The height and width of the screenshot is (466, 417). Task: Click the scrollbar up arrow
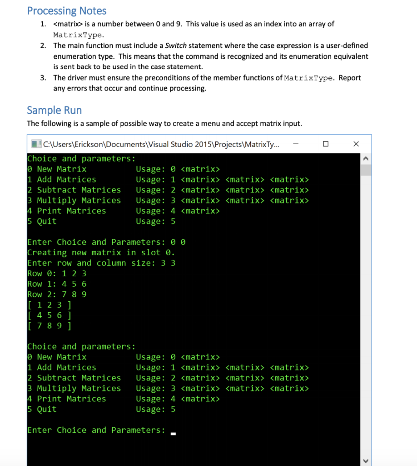click(366, 159)
